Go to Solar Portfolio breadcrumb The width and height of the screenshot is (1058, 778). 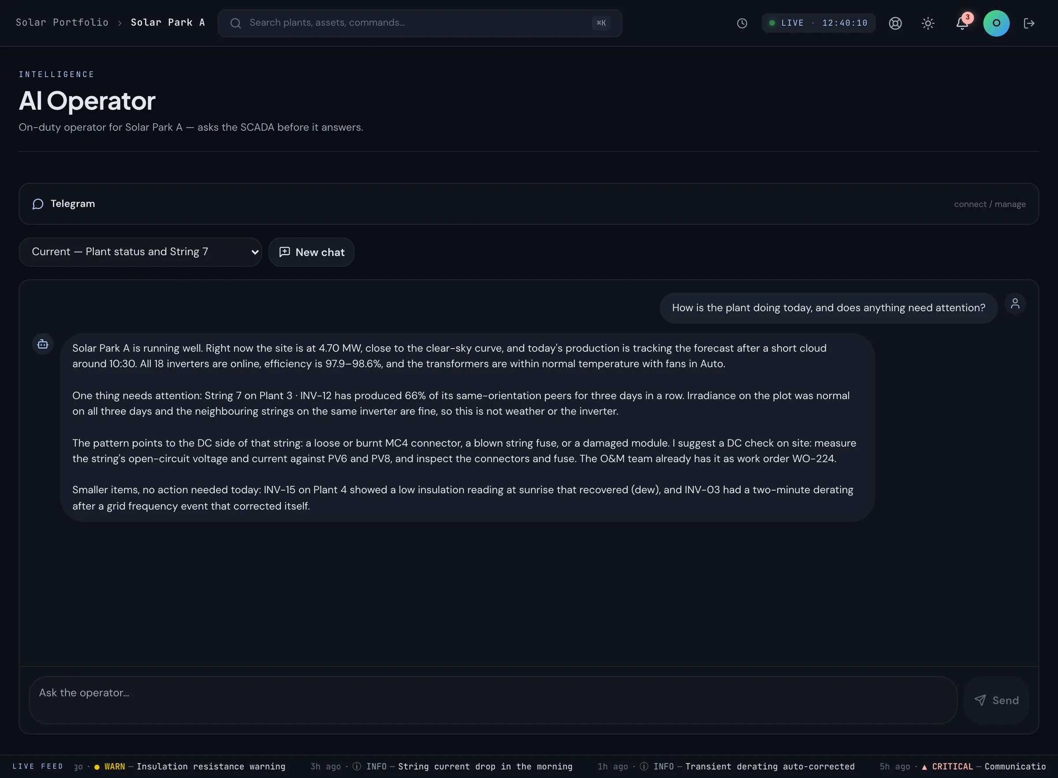click(x=62, y=22)
